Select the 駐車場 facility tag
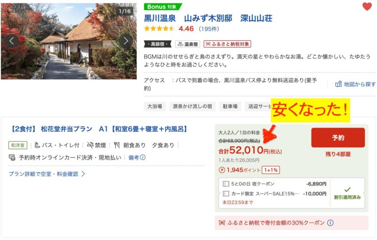Viewport: 377px width, 240px height. coord(230,106)
